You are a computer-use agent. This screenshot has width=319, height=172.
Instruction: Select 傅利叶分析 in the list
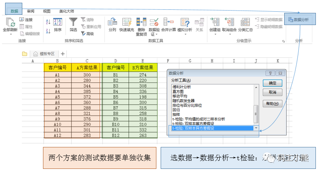(x=182, y=87)
